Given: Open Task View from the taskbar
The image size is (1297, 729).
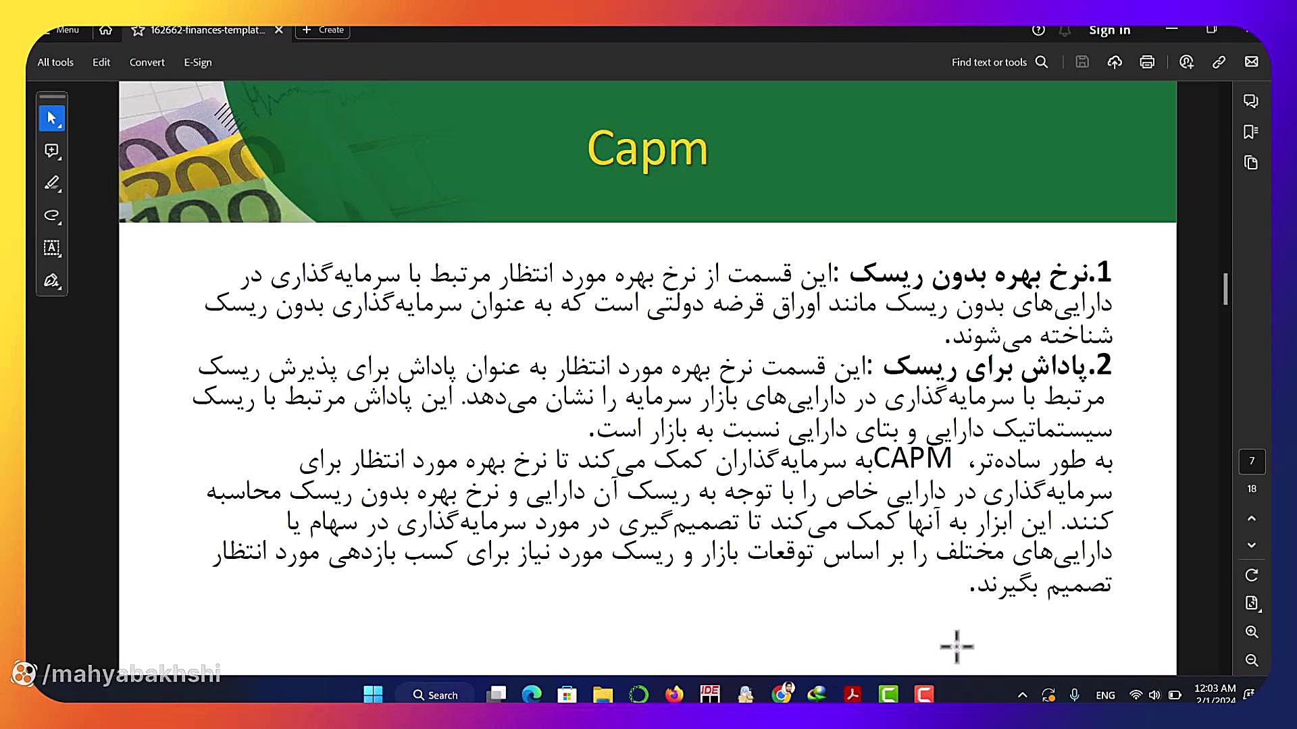Looking at the screenshot, I should [x=497, y=694].
